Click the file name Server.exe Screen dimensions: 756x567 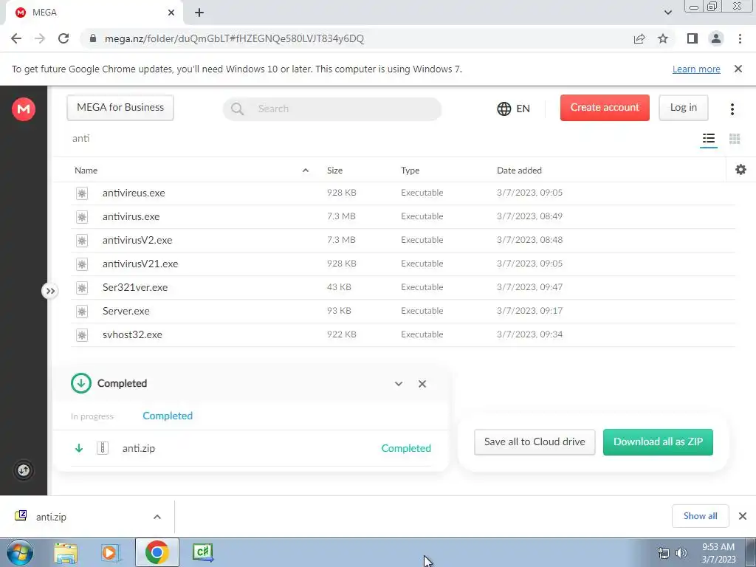[126, 311]
